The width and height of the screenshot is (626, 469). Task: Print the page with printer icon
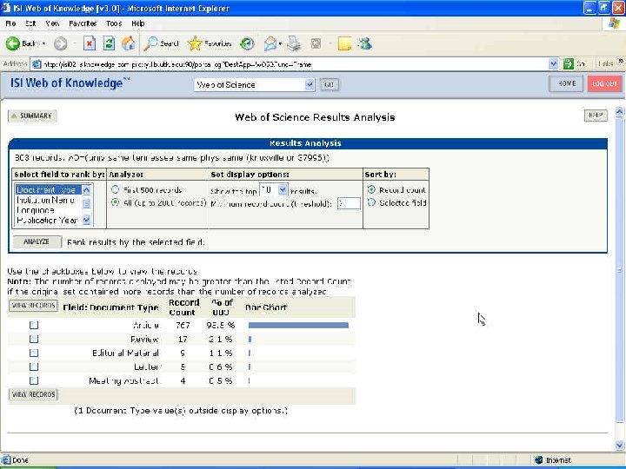(294, 43)
